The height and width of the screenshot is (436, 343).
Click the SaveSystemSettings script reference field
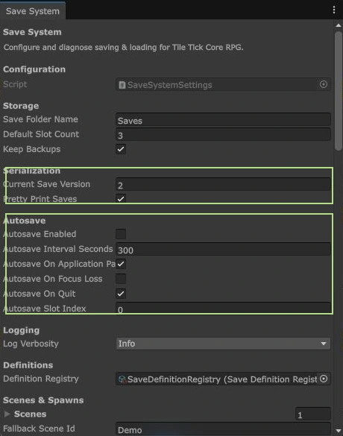[223, 84]
